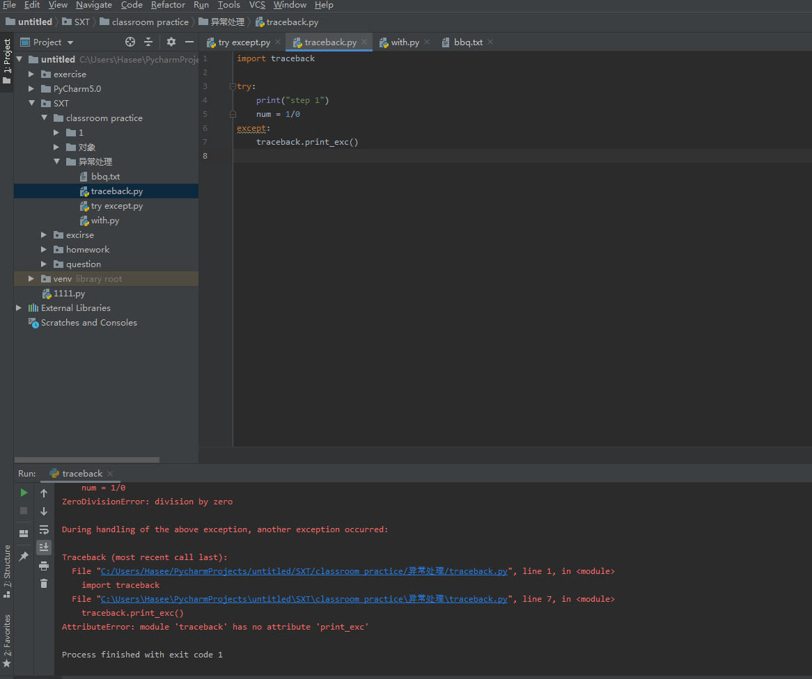Click the Print console output icon
The image size is (812, 679).
[44, 566]
